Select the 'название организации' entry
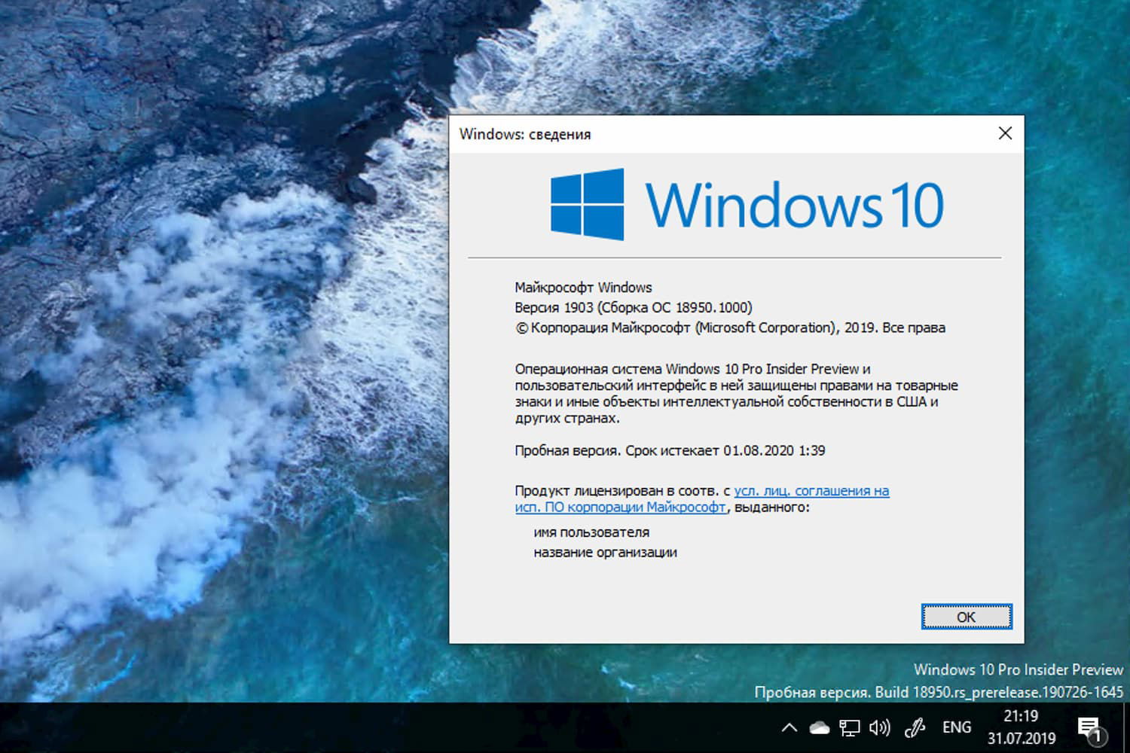This screenshot has height=753, width=1130. pos(604,552)
